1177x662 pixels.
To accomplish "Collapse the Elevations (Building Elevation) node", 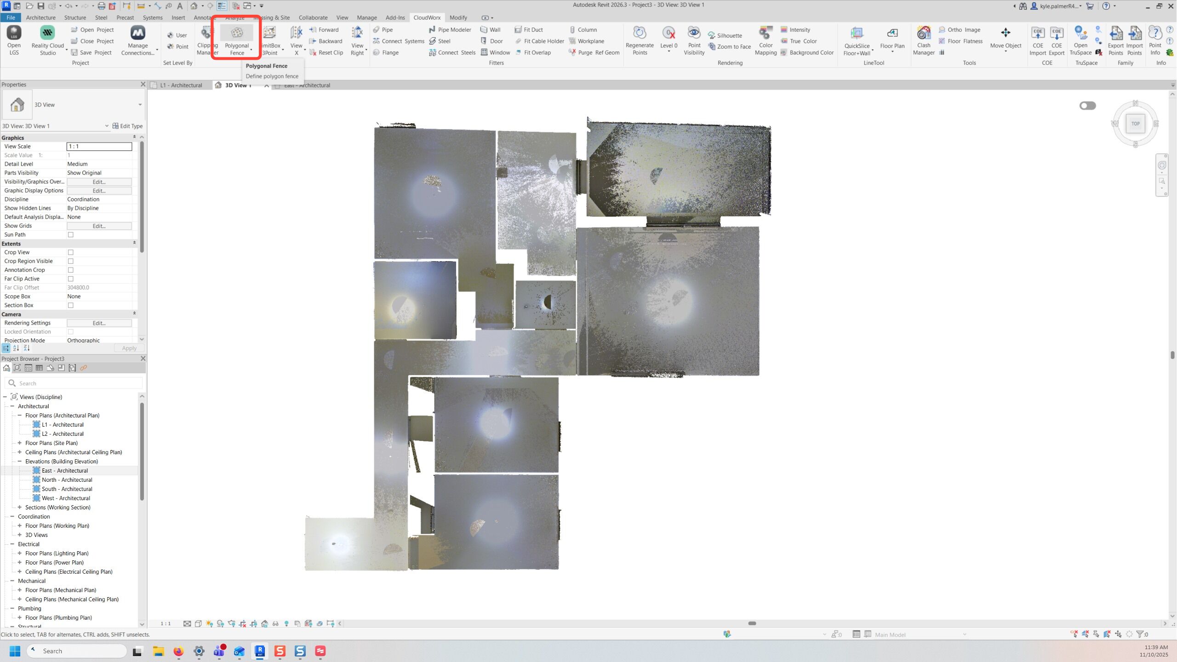I will [20, 462].
